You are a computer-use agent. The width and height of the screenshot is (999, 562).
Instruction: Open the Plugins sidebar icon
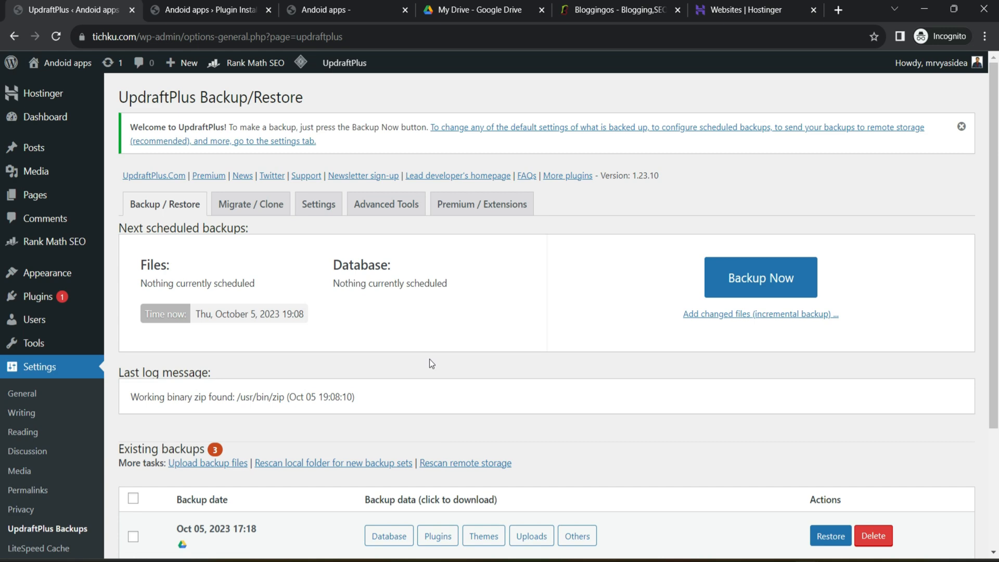pos(11,296)
